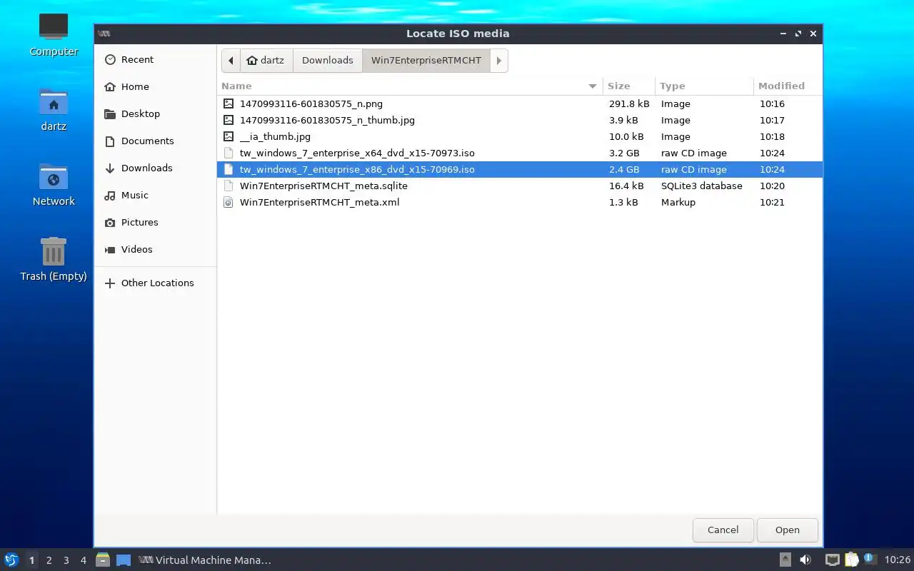This screenshot has height=571, width=914.
Task: Select 1470993116-601830575_n.png file
Action: (x=520, y=104)
